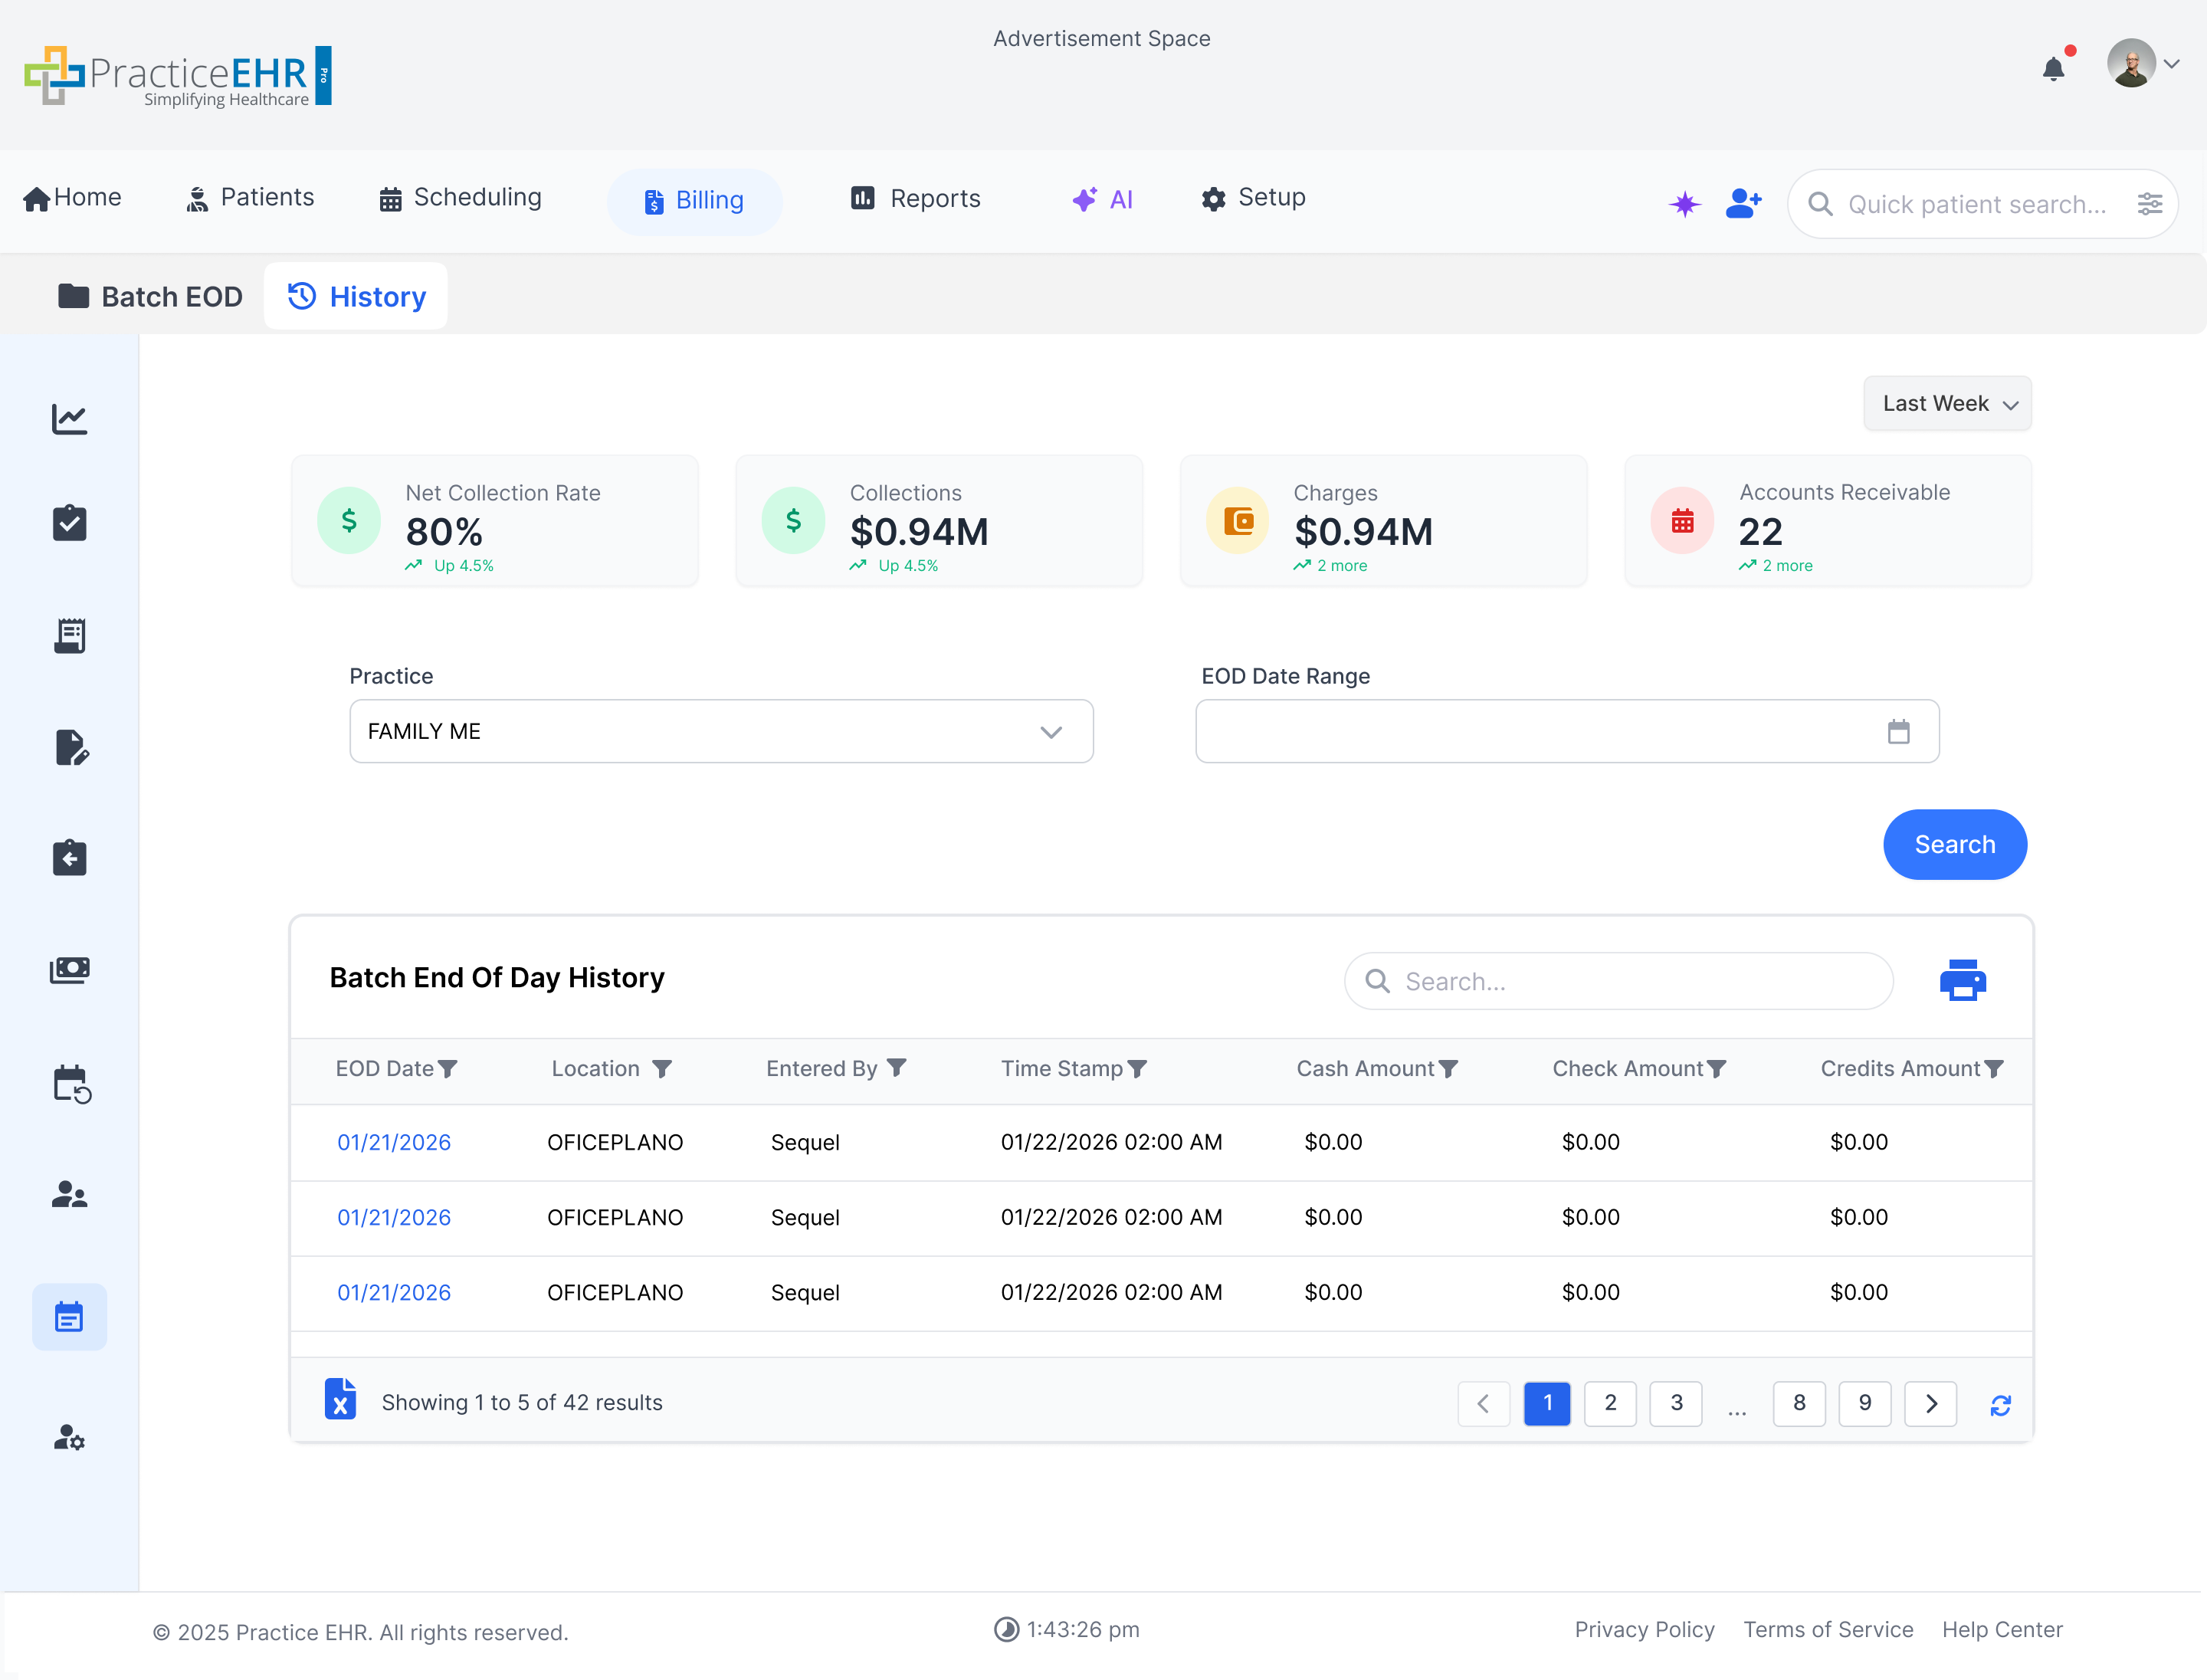Click the printer icon in history panel
Image resolution: width=2207 pixels, height=1680 pixels.
point(1962,980)
